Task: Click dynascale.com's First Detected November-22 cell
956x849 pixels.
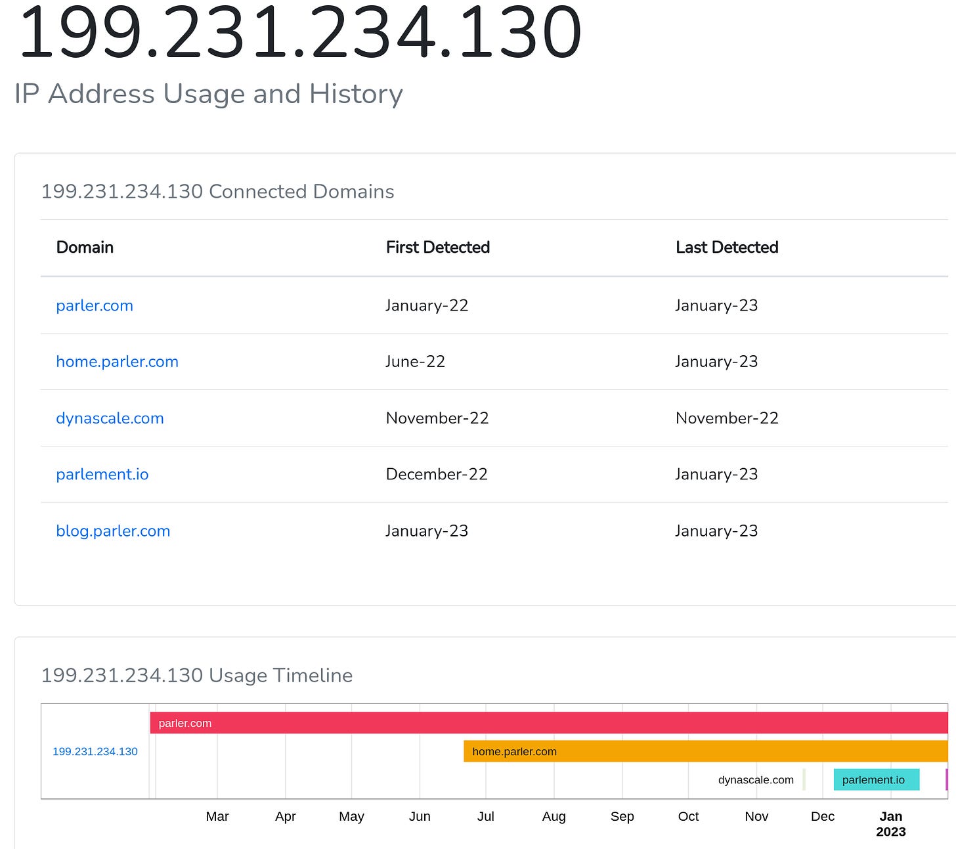Action: tap(437, 418)
